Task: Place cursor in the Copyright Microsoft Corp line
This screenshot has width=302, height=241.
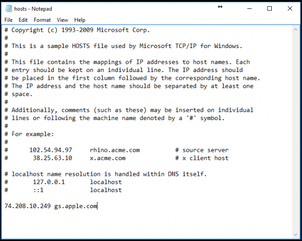Action: point(77,30)
